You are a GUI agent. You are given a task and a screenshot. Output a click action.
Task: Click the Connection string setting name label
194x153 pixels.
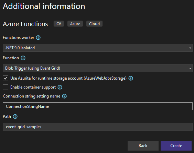(32, 96)
